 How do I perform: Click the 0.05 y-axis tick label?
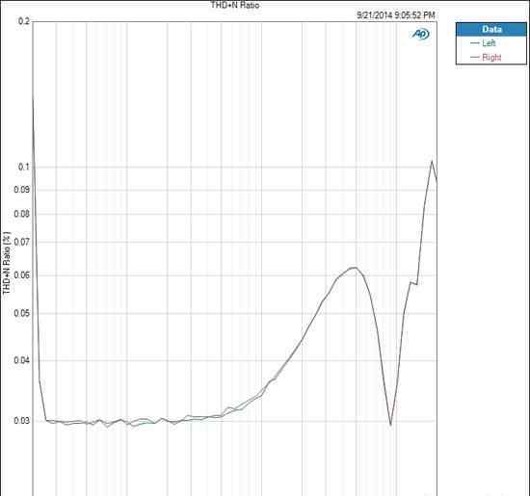[x=22, y=313]
